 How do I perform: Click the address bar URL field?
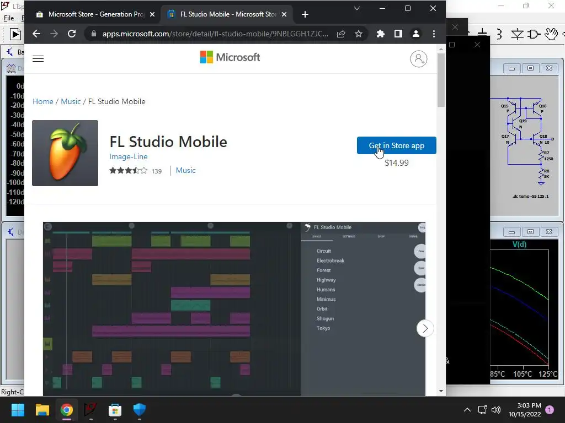[215, 34]
